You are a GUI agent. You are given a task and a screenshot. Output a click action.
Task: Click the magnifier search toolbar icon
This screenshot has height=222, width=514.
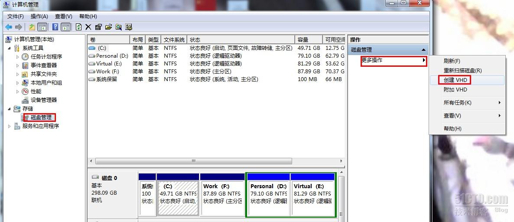pyautogui.click(x=118, y=27)
